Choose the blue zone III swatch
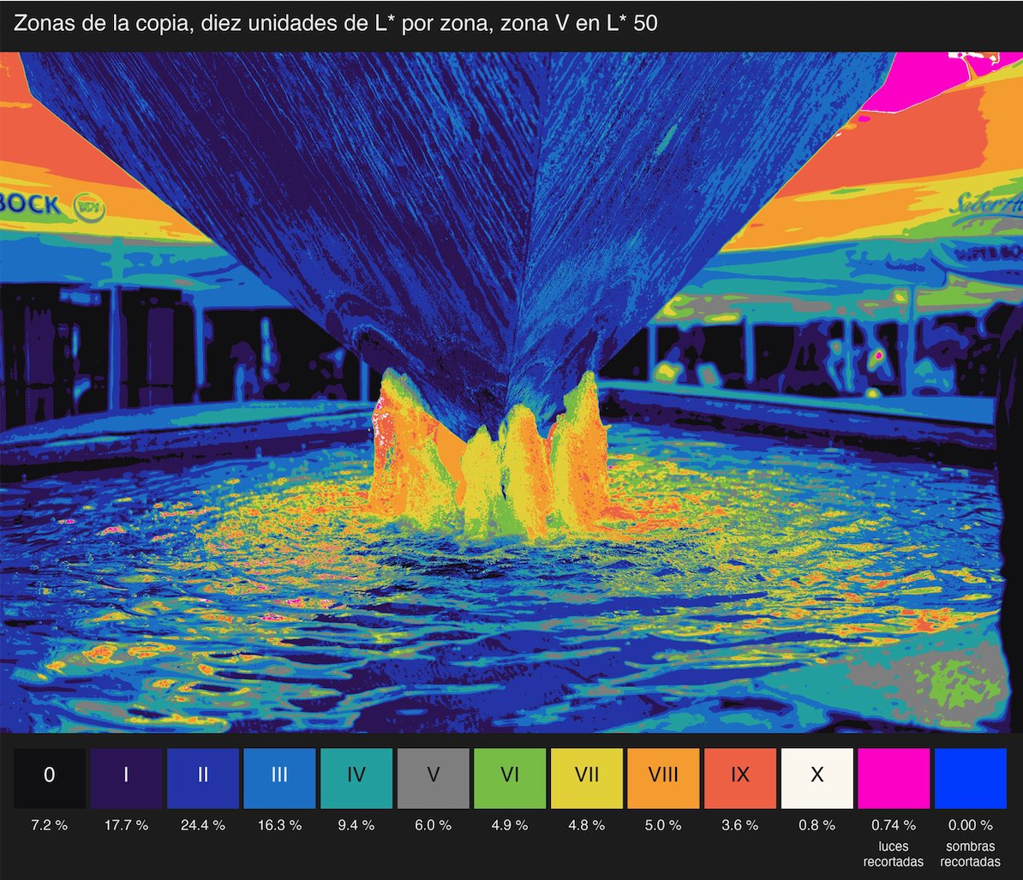This screenshot has height=880, width=1023. [x=280, y=778]
